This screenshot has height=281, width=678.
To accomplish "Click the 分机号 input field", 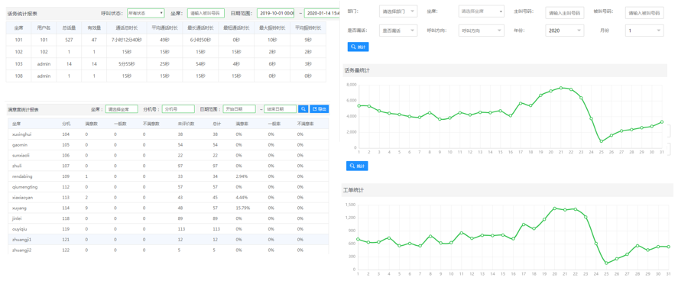I will pyautogui.click(x=177, y=109).
